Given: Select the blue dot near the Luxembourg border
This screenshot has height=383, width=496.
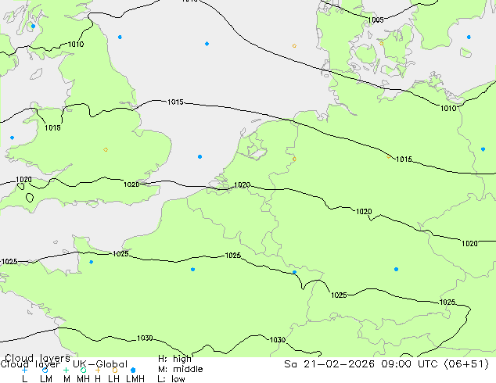Looking at the screenshot, I should tap(294, 272).
